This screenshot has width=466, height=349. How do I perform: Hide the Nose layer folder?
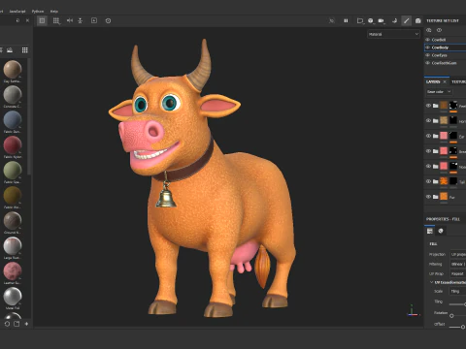pyautogui.click(x=428, y=166)
